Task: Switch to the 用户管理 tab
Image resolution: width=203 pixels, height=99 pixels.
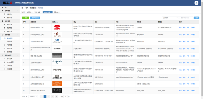Action: (x=39, y=12)
